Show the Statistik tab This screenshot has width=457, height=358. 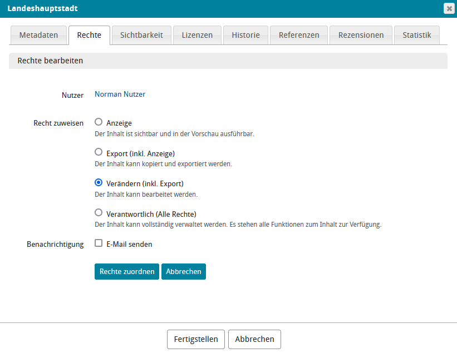tap(417, 35)
